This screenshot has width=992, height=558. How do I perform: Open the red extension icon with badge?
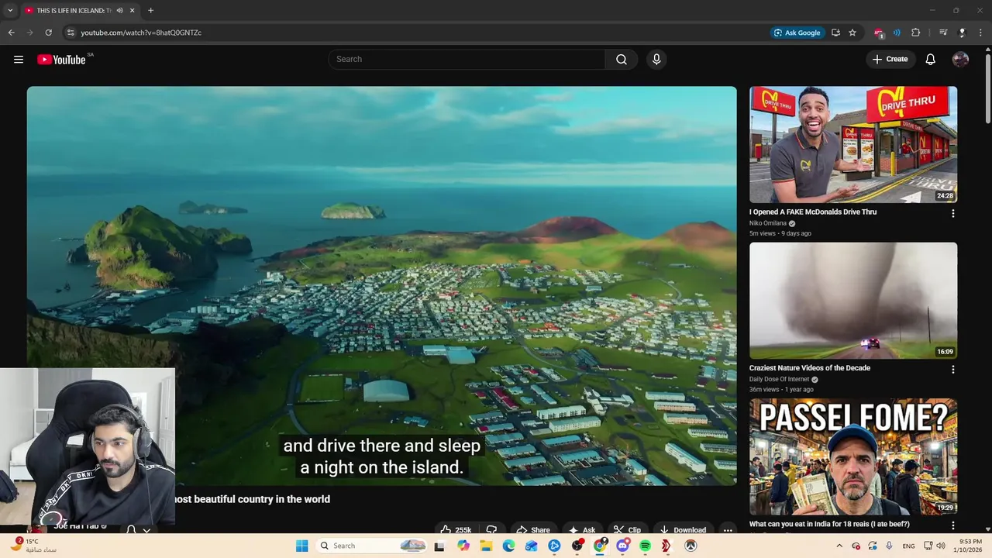point(879,33)
